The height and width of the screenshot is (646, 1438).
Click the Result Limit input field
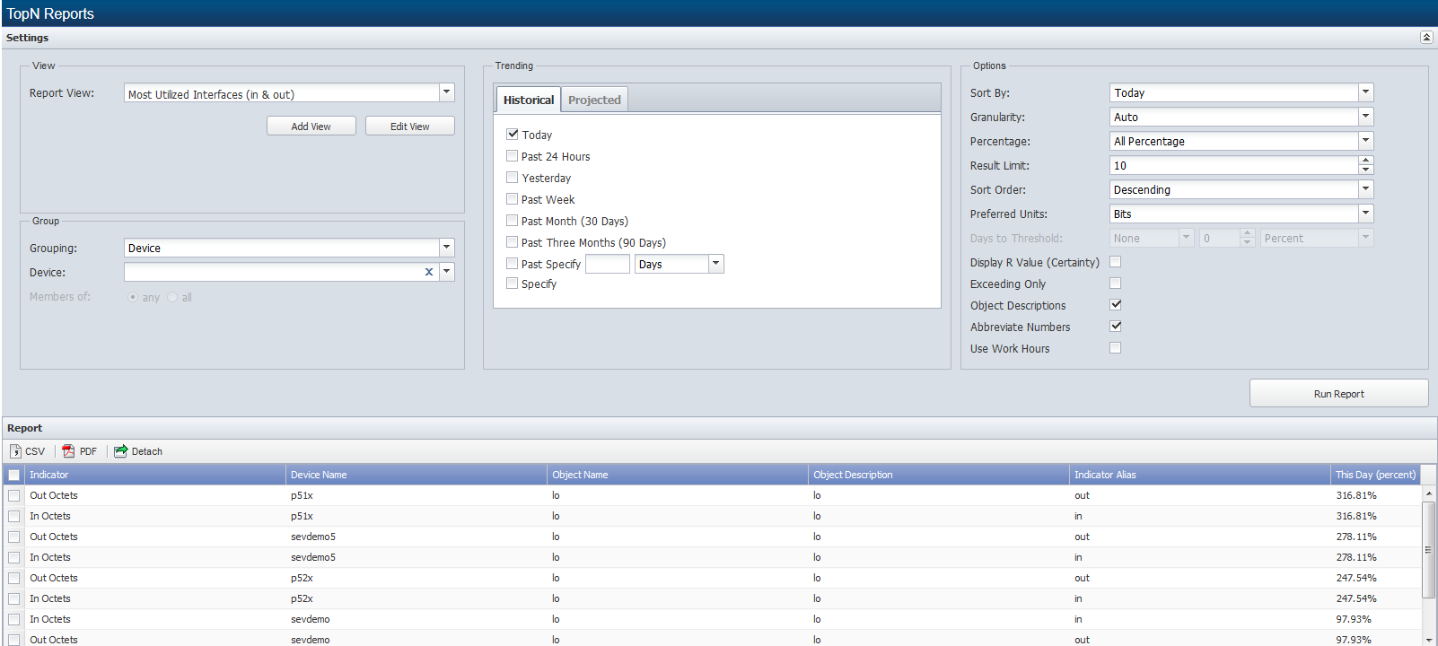point(1233,165)
